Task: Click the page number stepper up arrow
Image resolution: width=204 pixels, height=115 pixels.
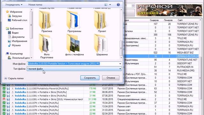Action: click(x=133, y=5)
